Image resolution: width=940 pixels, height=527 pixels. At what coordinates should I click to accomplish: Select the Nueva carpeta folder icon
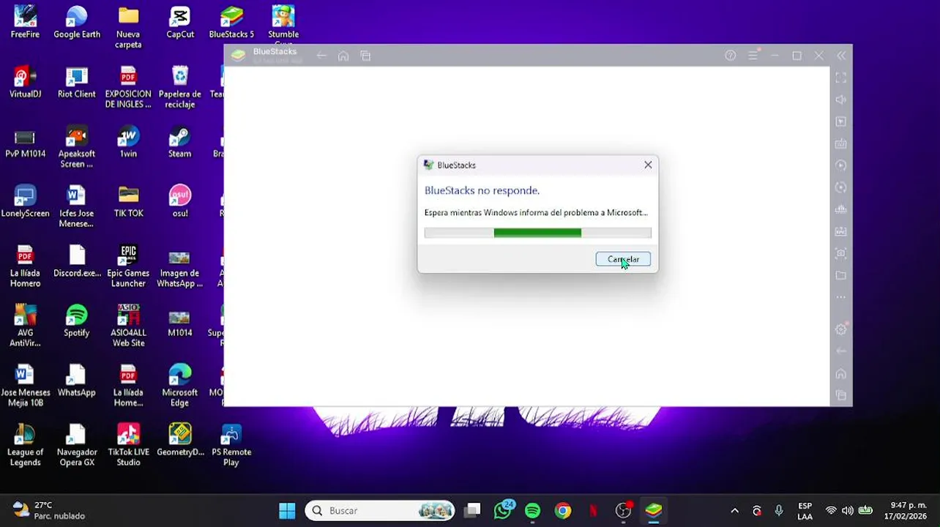(x=128, y=27)
